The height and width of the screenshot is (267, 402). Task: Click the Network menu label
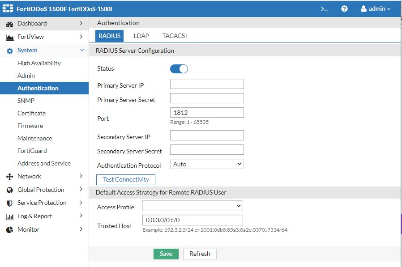pos(29,176)
